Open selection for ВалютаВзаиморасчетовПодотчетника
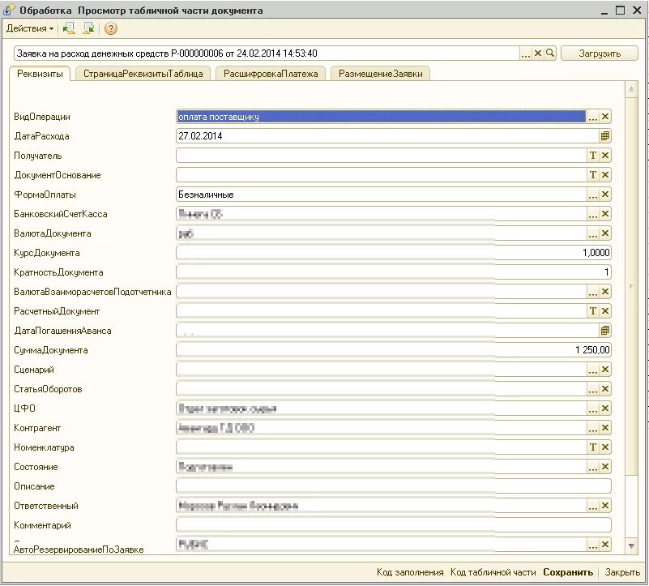The image size is (649, 586). [x=593, y=292]
